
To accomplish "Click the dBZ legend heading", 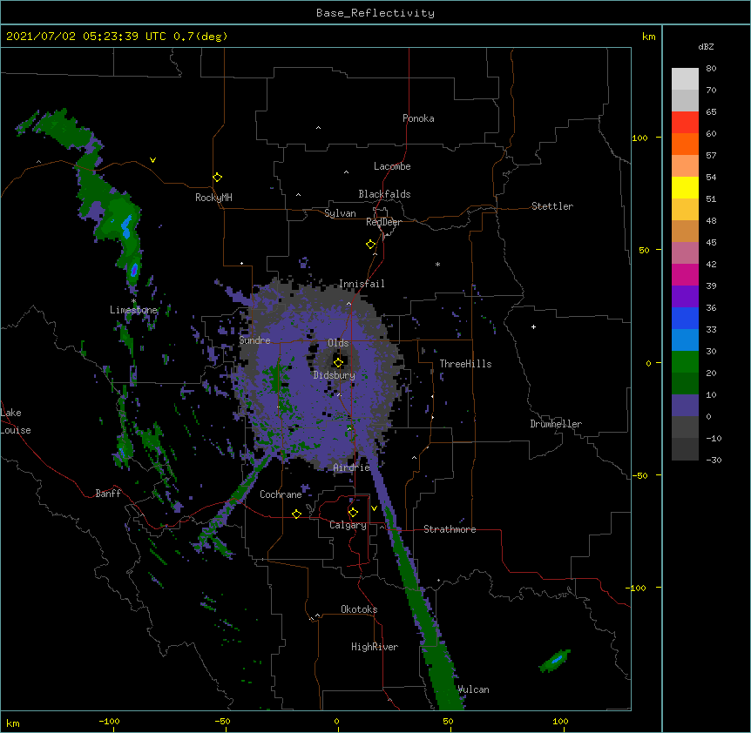I will (x=706, y=46).
